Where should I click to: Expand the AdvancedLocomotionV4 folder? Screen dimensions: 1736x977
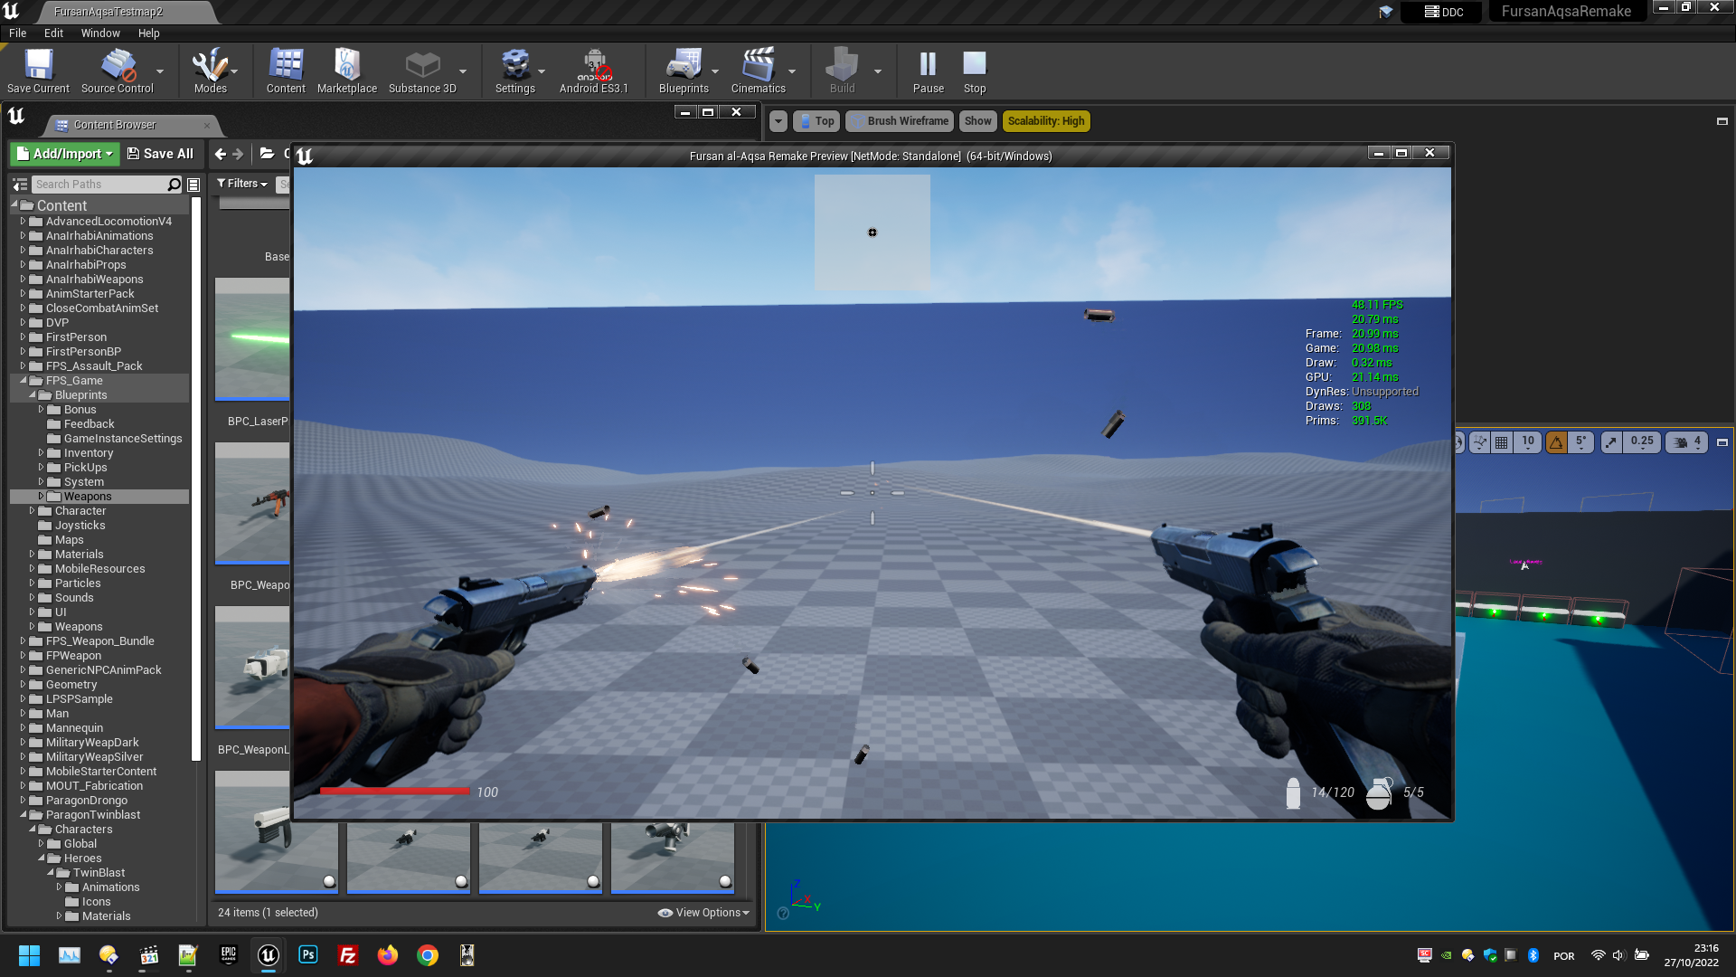pyautogui.click(x=23, y=222)
